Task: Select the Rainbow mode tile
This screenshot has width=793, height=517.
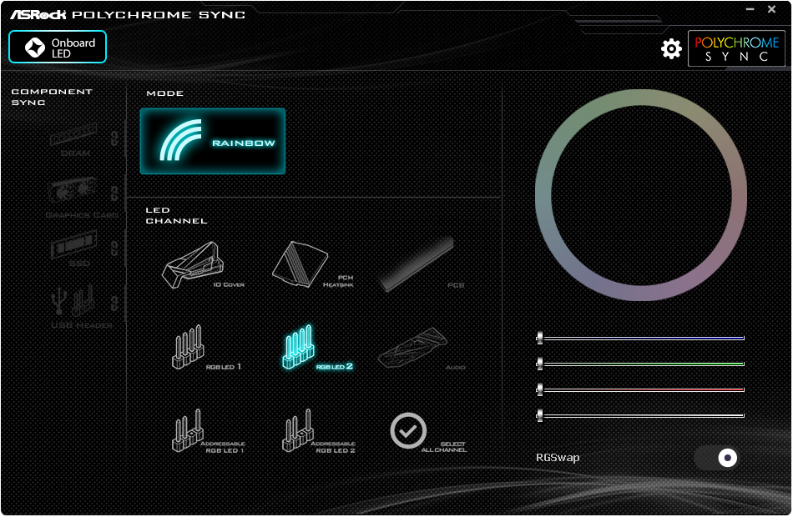Action: pos(212,141)
